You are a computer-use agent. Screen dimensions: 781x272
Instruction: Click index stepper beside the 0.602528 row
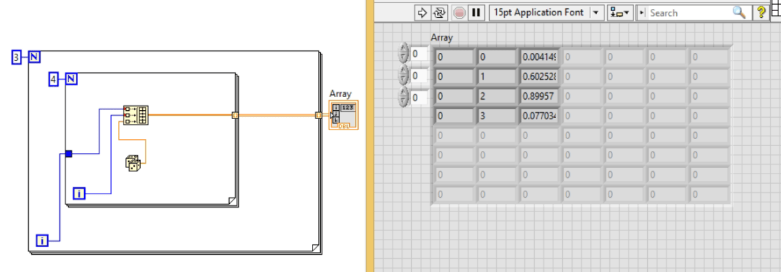(x=404, y=75)
